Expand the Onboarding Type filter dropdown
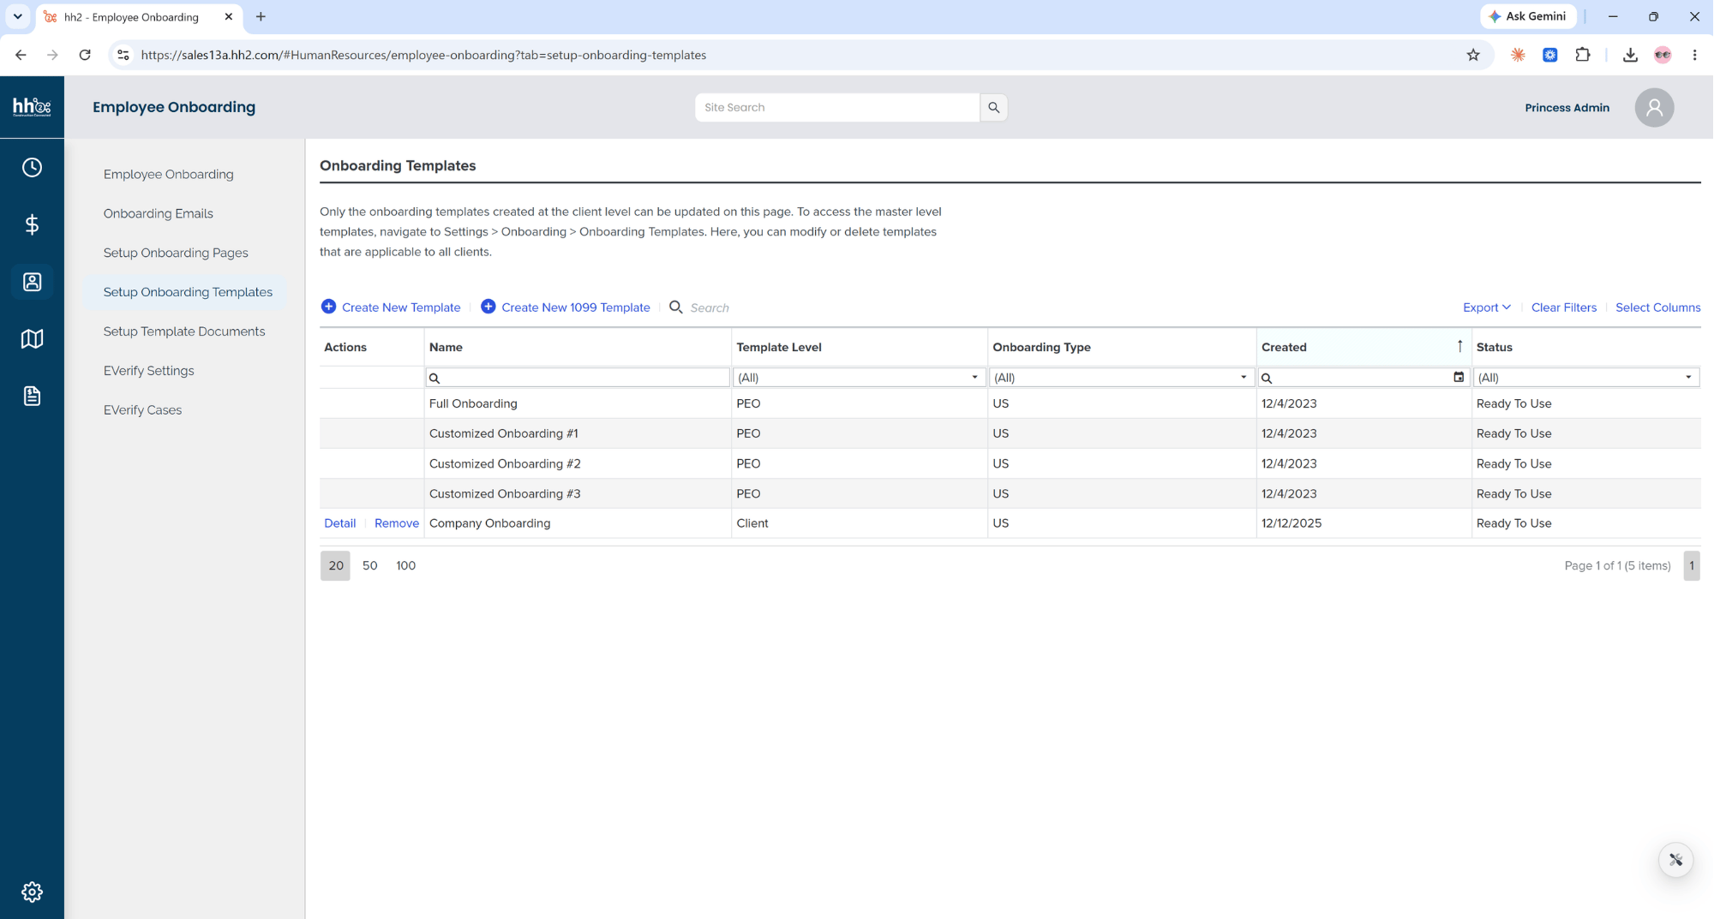 (x=1244, y=377)
